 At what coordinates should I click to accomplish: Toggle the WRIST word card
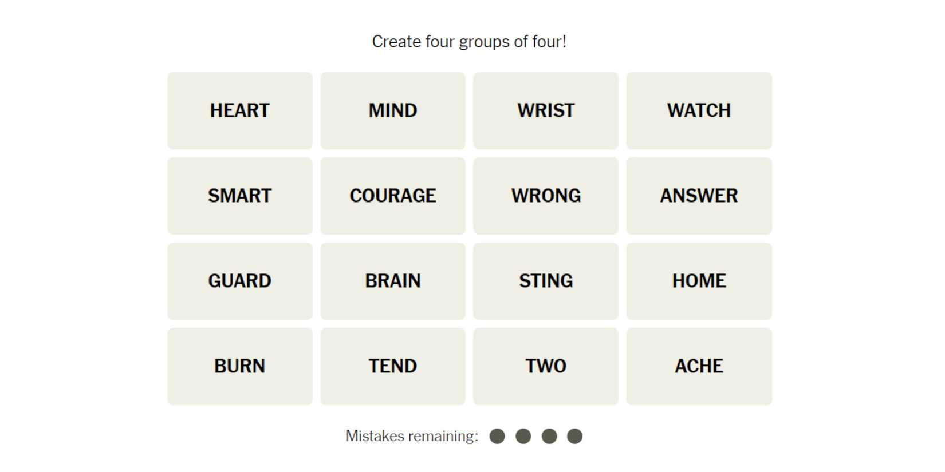coord(546,110)
